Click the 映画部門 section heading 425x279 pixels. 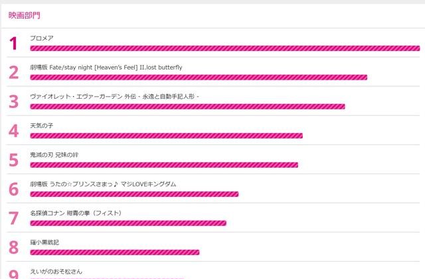pyautogui.click(x=24, y=15)
